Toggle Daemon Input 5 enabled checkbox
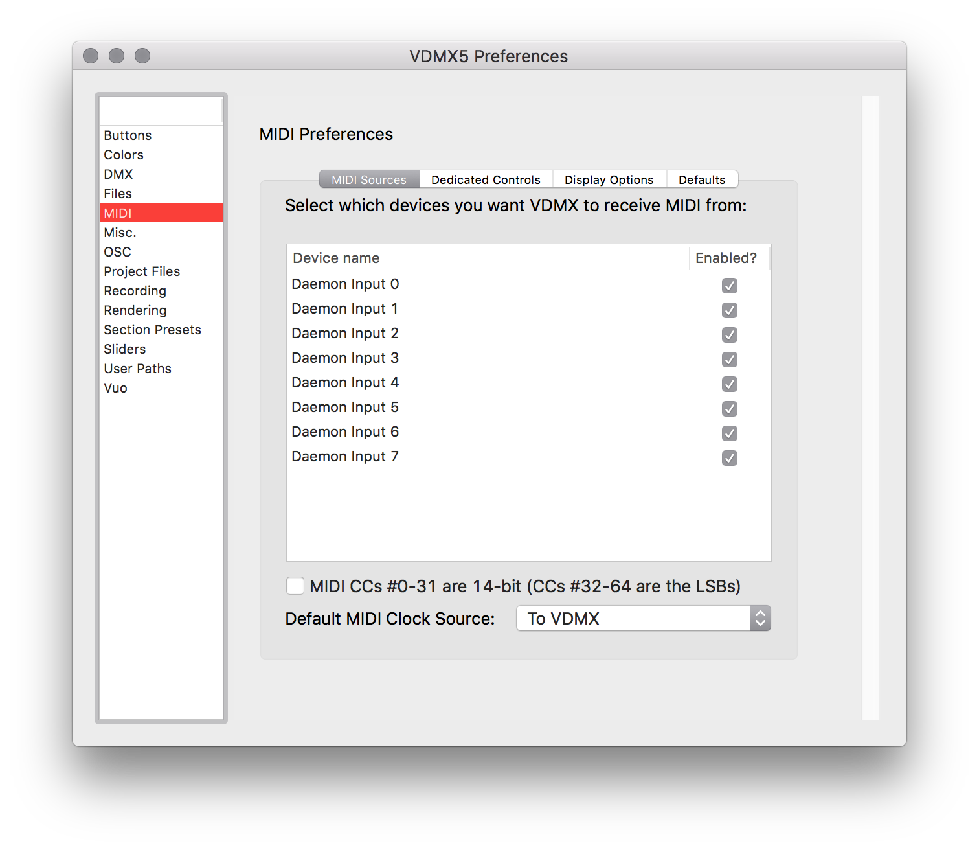The width and height of the screenshot is (979, 850). pos(729,409)
